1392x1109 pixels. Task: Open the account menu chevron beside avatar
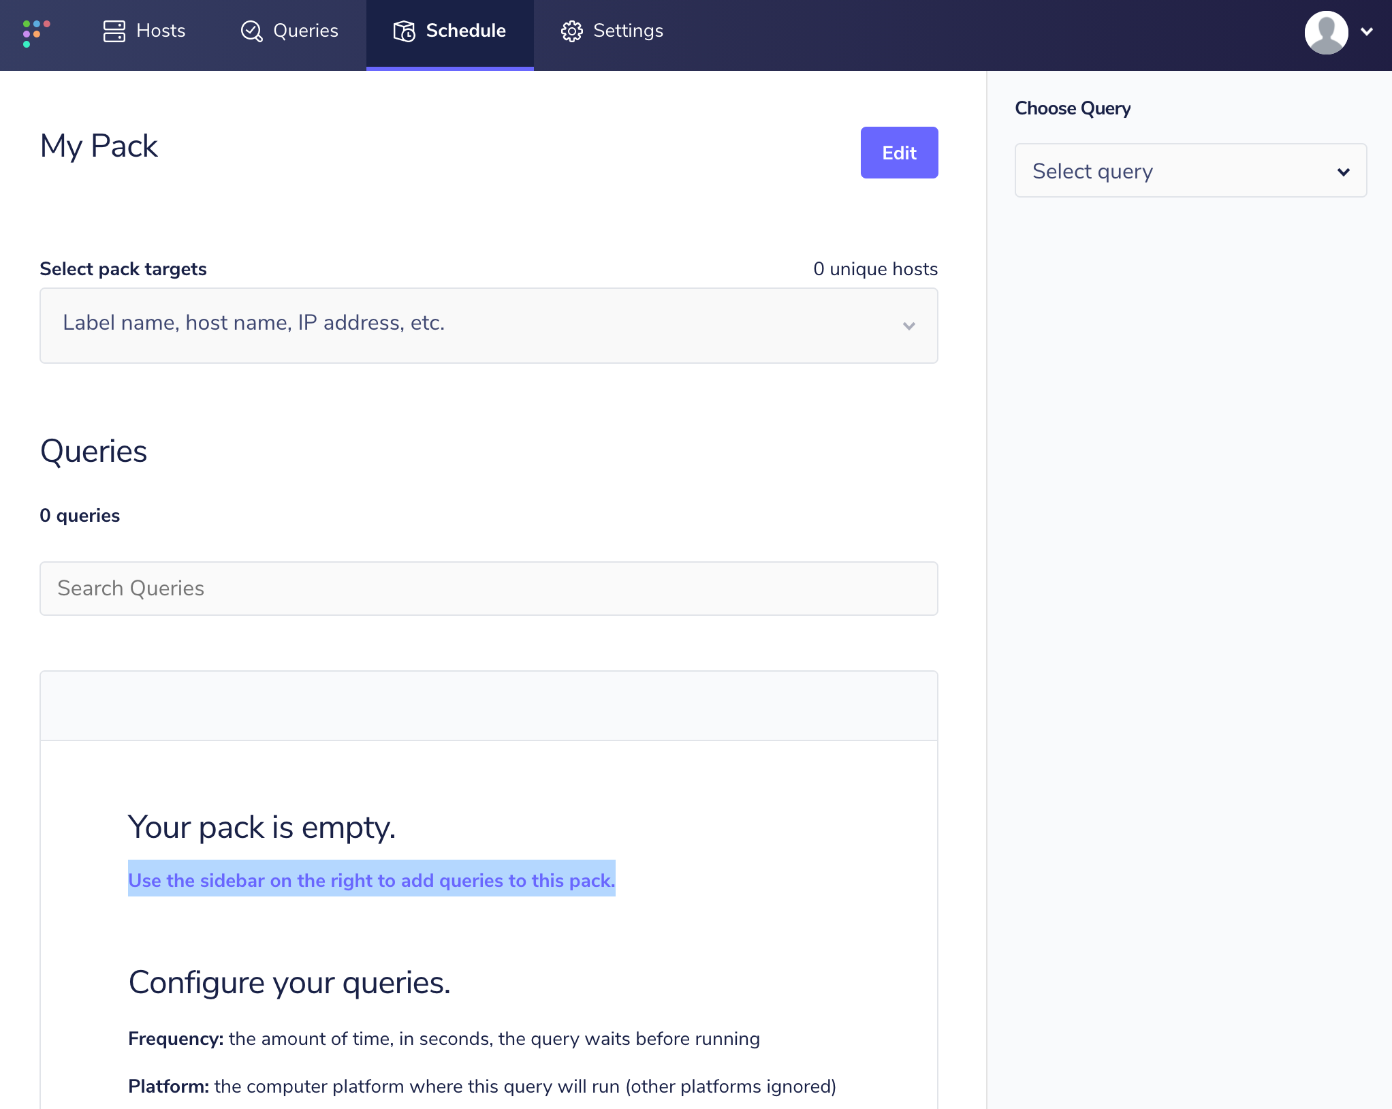point(1367,31)
